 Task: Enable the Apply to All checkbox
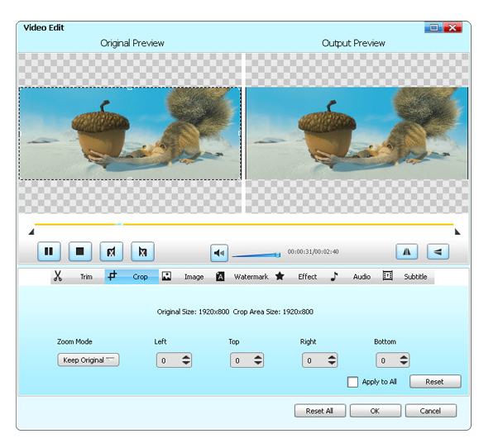pyautogui.click(x=352, y=382)
